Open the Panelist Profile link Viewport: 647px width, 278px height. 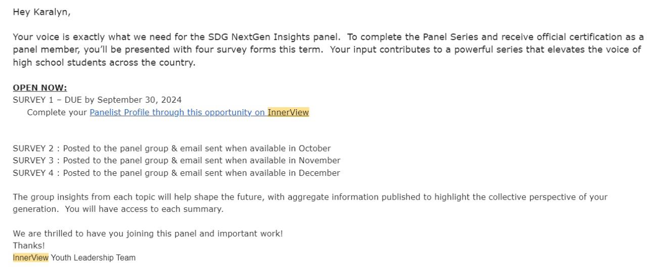177,112
